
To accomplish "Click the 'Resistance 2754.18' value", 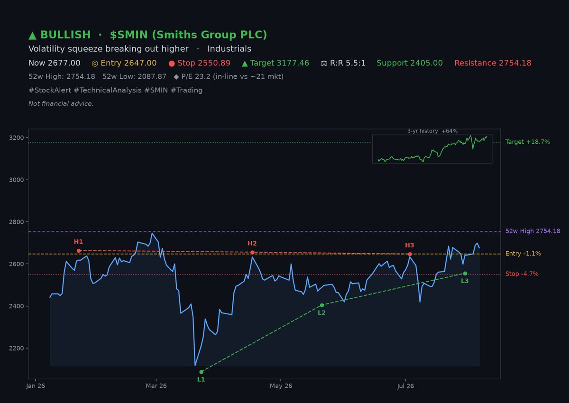I will pos(493,63).
